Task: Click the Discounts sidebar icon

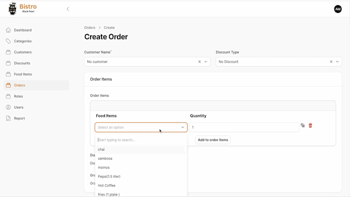Action: [8, 63]
